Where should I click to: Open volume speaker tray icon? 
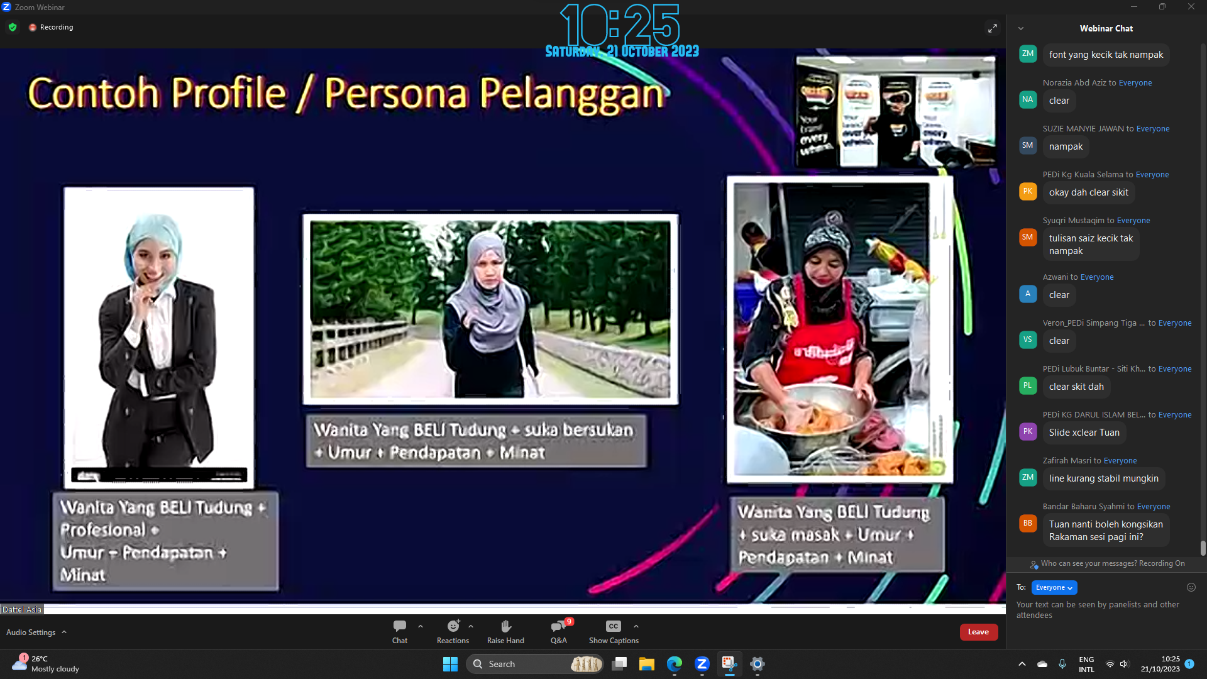click(1125, 664)
